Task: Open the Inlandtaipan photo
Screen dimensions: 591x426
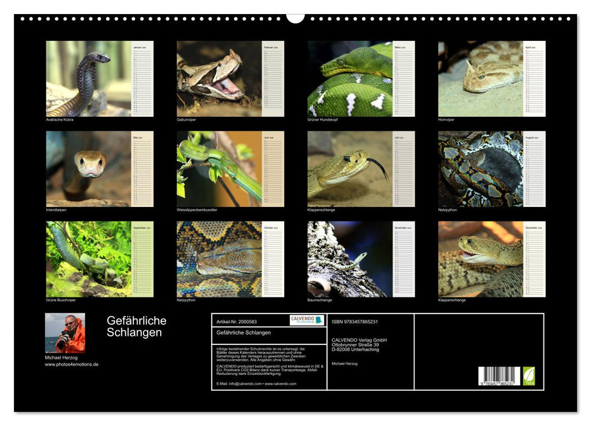Action: 88,169
